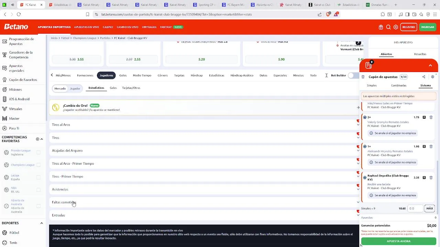
Task: Open the gift promotions icon in header
Action: pyautogui.click(x=381, y=27)
